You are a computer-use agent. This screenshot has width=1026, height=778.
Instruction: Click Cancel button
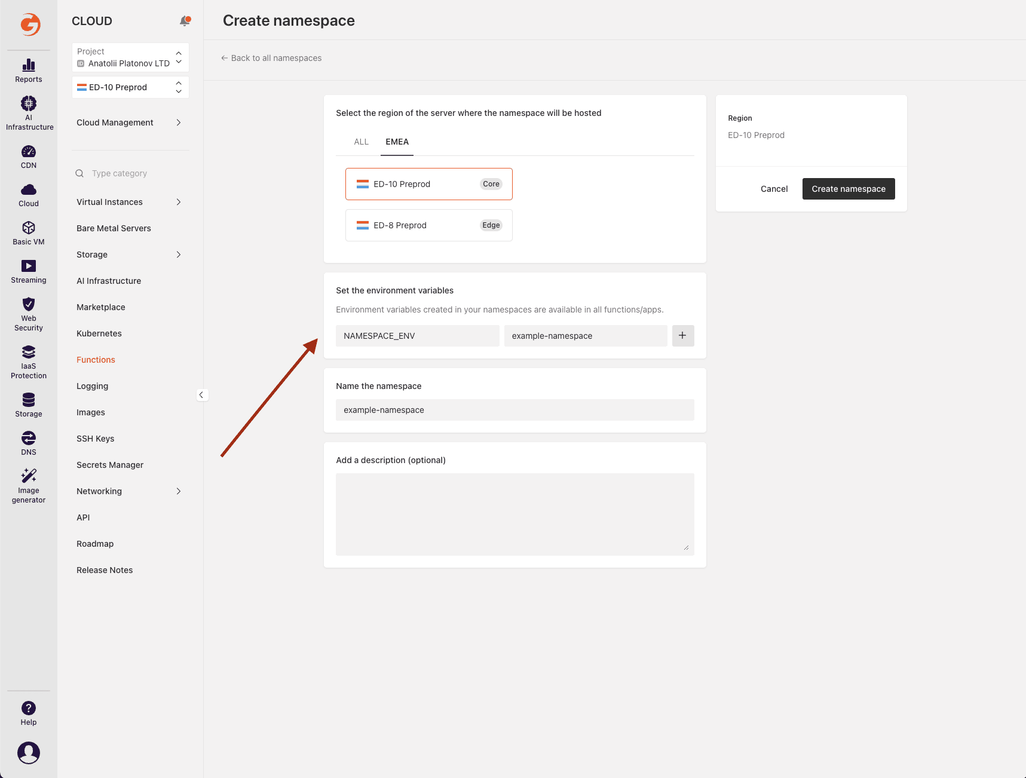[x=774, y=189]
